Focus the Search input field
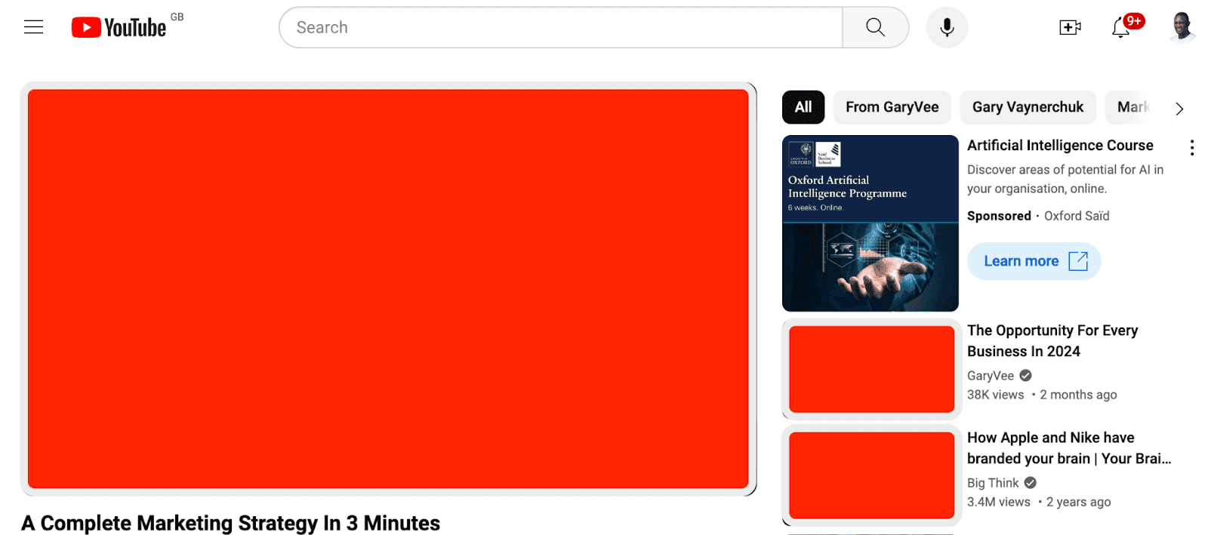Viewport: 1208px width, 535px height. click(x=561, y=27)
